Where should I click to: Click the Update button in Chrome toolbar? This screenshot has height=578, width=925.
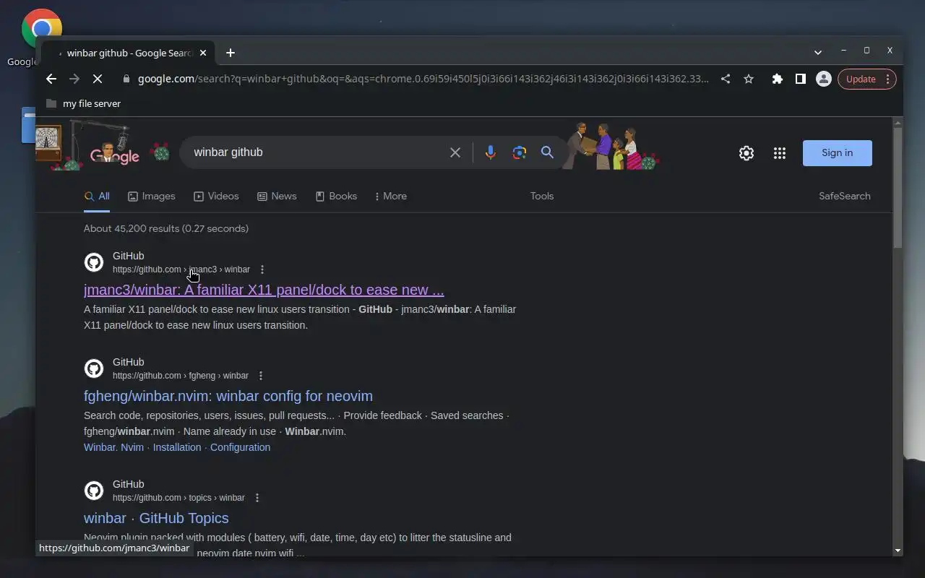[861, 79]
